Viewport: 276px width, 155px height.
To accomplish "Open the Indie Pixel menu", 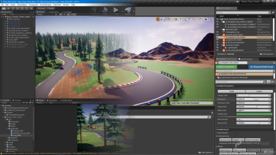I will (57, 5).
